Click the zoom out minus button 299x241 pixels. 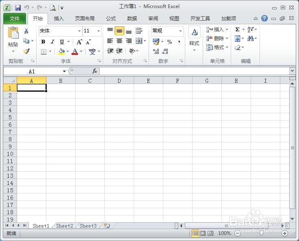pyautogui.click(x=237, y=233)
